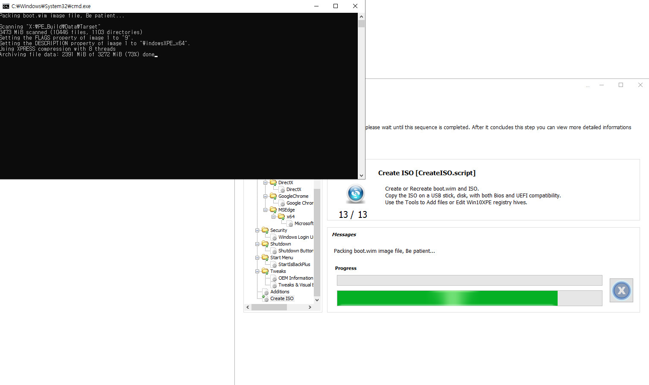Click the large blue Create ISO disc icon
The height and width of the screenshot is (385, 649).
pyautogui.click(x=356, y=194)
